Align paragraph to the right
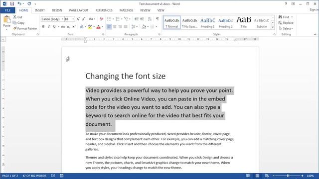This screenshot has height=179, width=319. coord(120,26)
